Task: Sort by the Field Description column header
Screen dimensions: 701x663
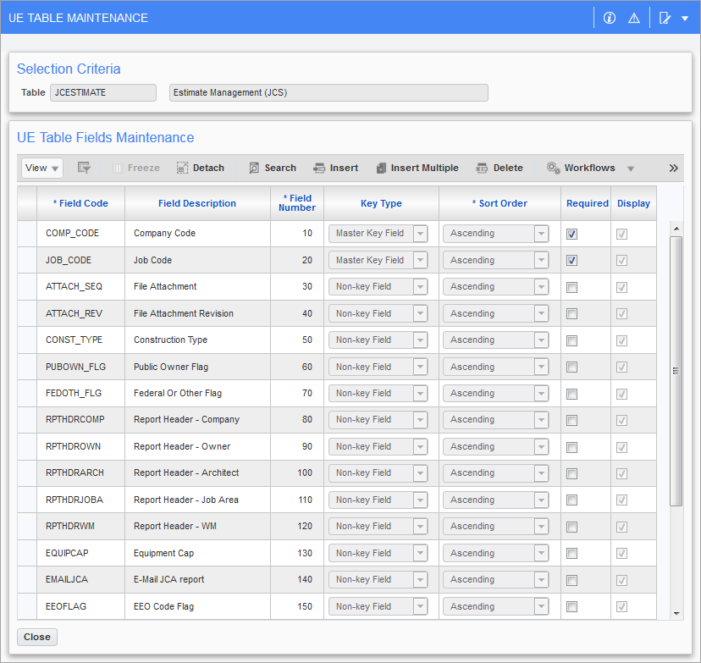Action: [197, 203]
